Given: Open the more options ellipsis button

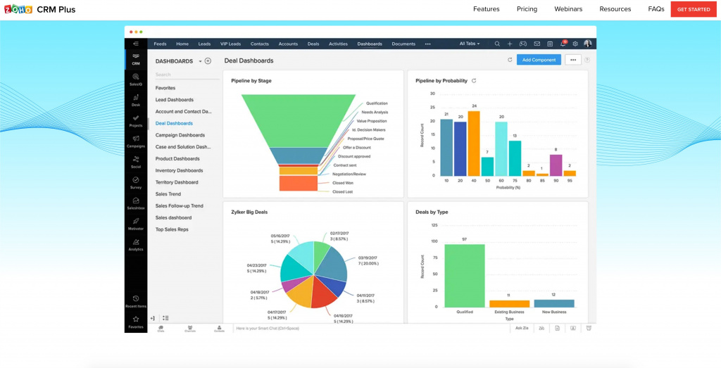Looking at the screenshot, I should pos(573,60).
